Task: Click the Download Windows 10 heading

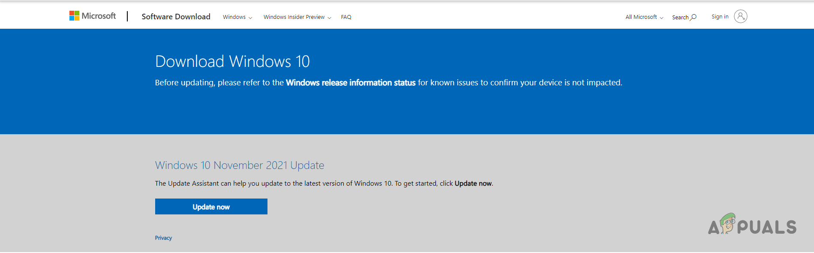Action: (x=232, y=62)
